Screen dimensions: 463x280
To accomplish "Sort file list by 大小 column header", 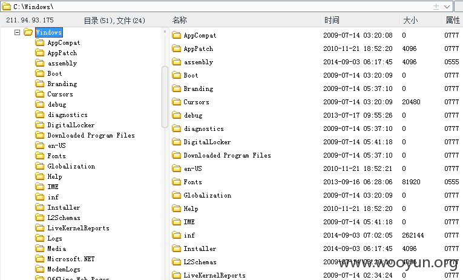I will click(x=410, y=20).
